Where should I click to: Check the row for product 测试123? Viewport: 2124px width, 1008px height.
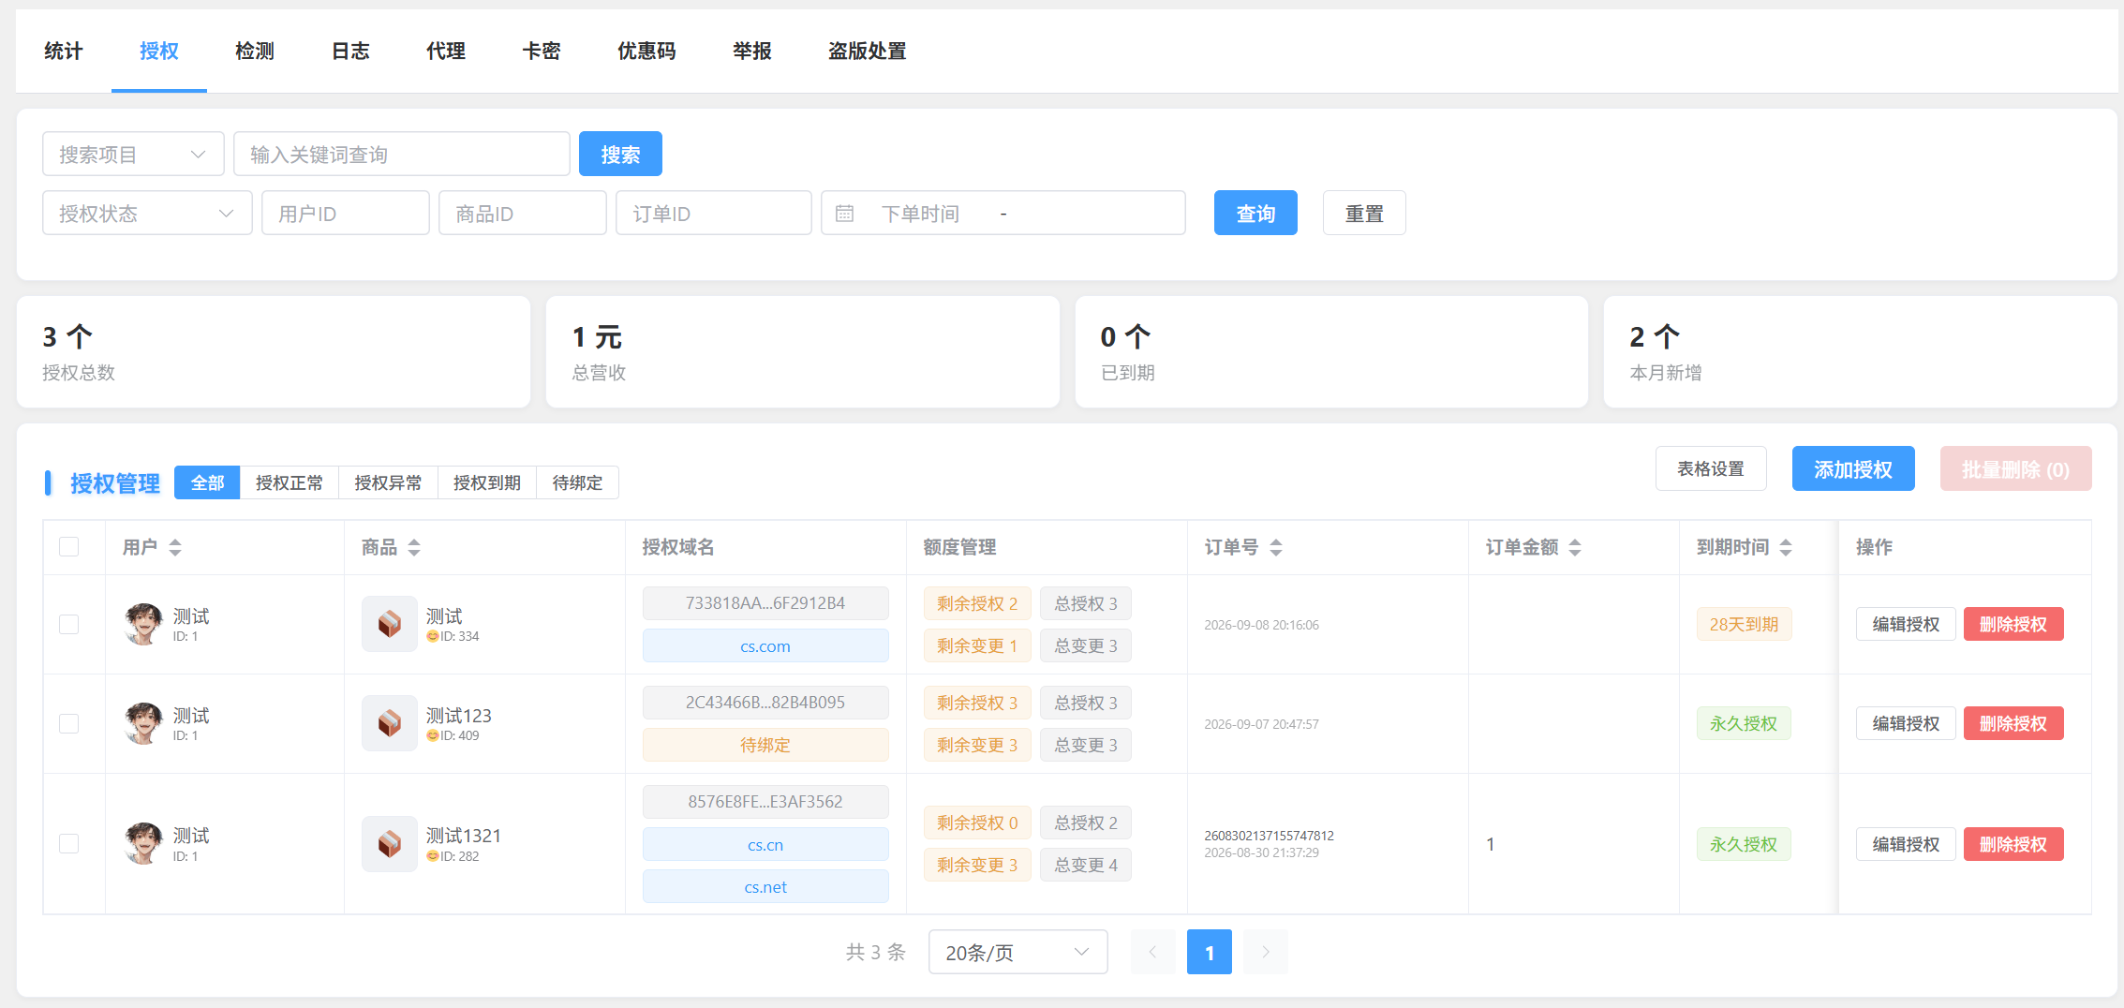click(69, 723)
